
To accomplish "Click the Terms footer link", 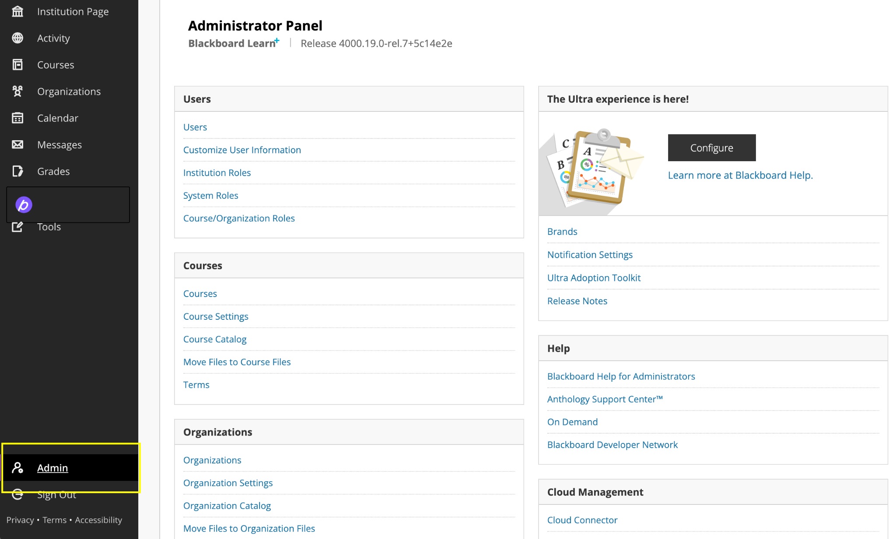I will point(54,520).
